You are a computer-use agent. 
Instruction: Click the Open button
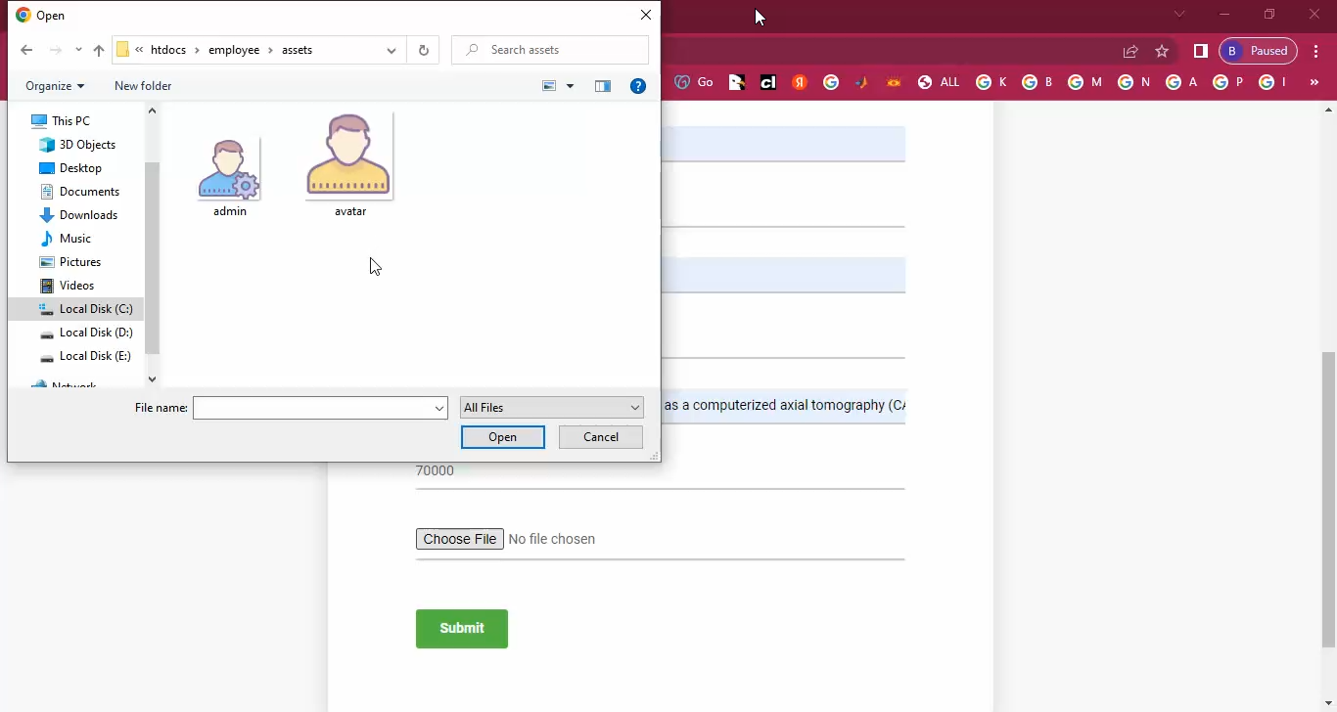click(x=503, y=437)
